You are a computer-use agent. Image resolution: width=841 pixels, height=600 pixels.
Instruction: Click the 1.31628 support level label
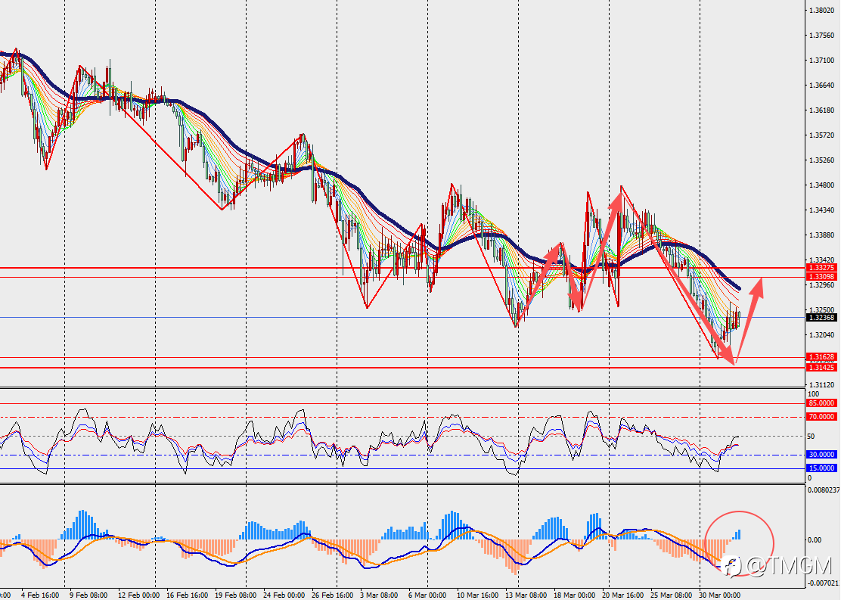821,357
